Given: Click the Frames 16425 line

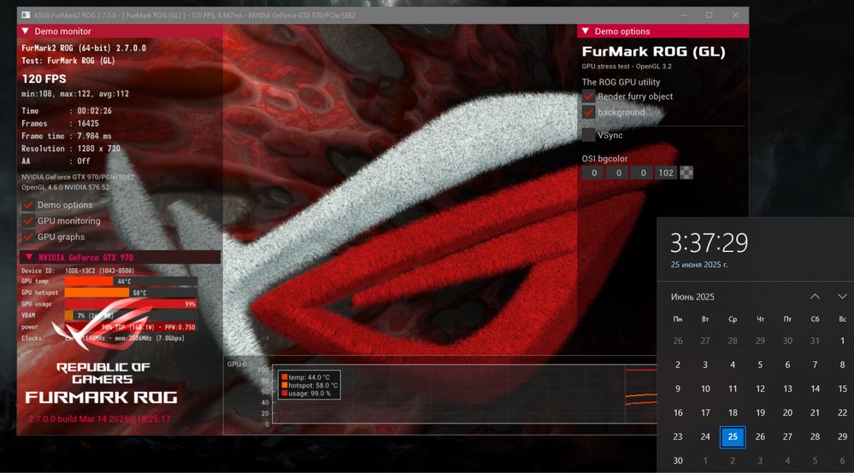Looking at the screenshot, I should point(61,124).
